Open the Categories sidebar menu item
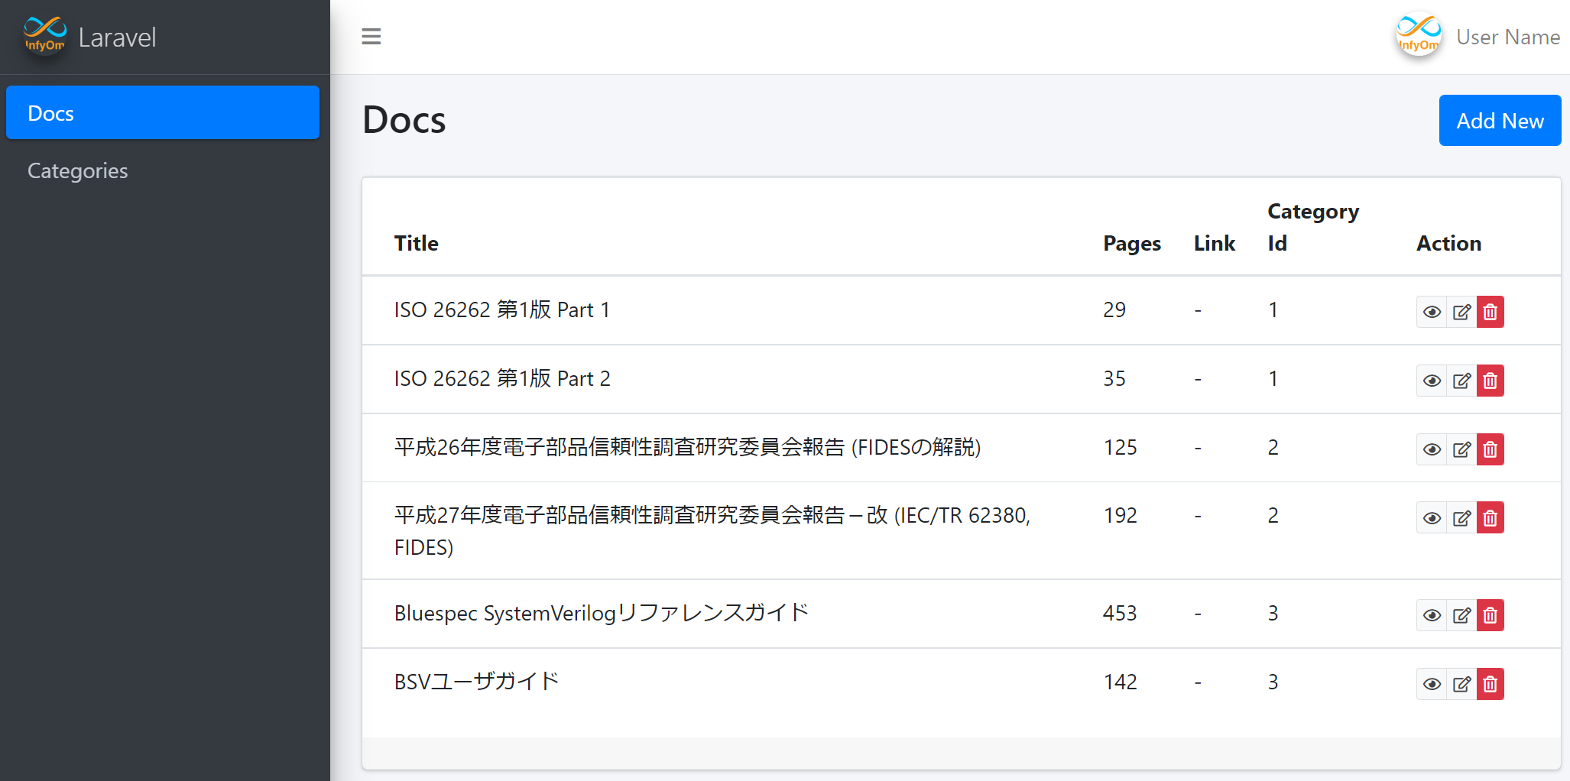The width and height of the screenshot is (1570, 781). [78, 170]
